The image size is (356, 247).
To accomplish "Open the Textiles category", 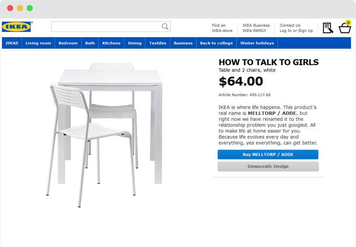I will 157,43.
